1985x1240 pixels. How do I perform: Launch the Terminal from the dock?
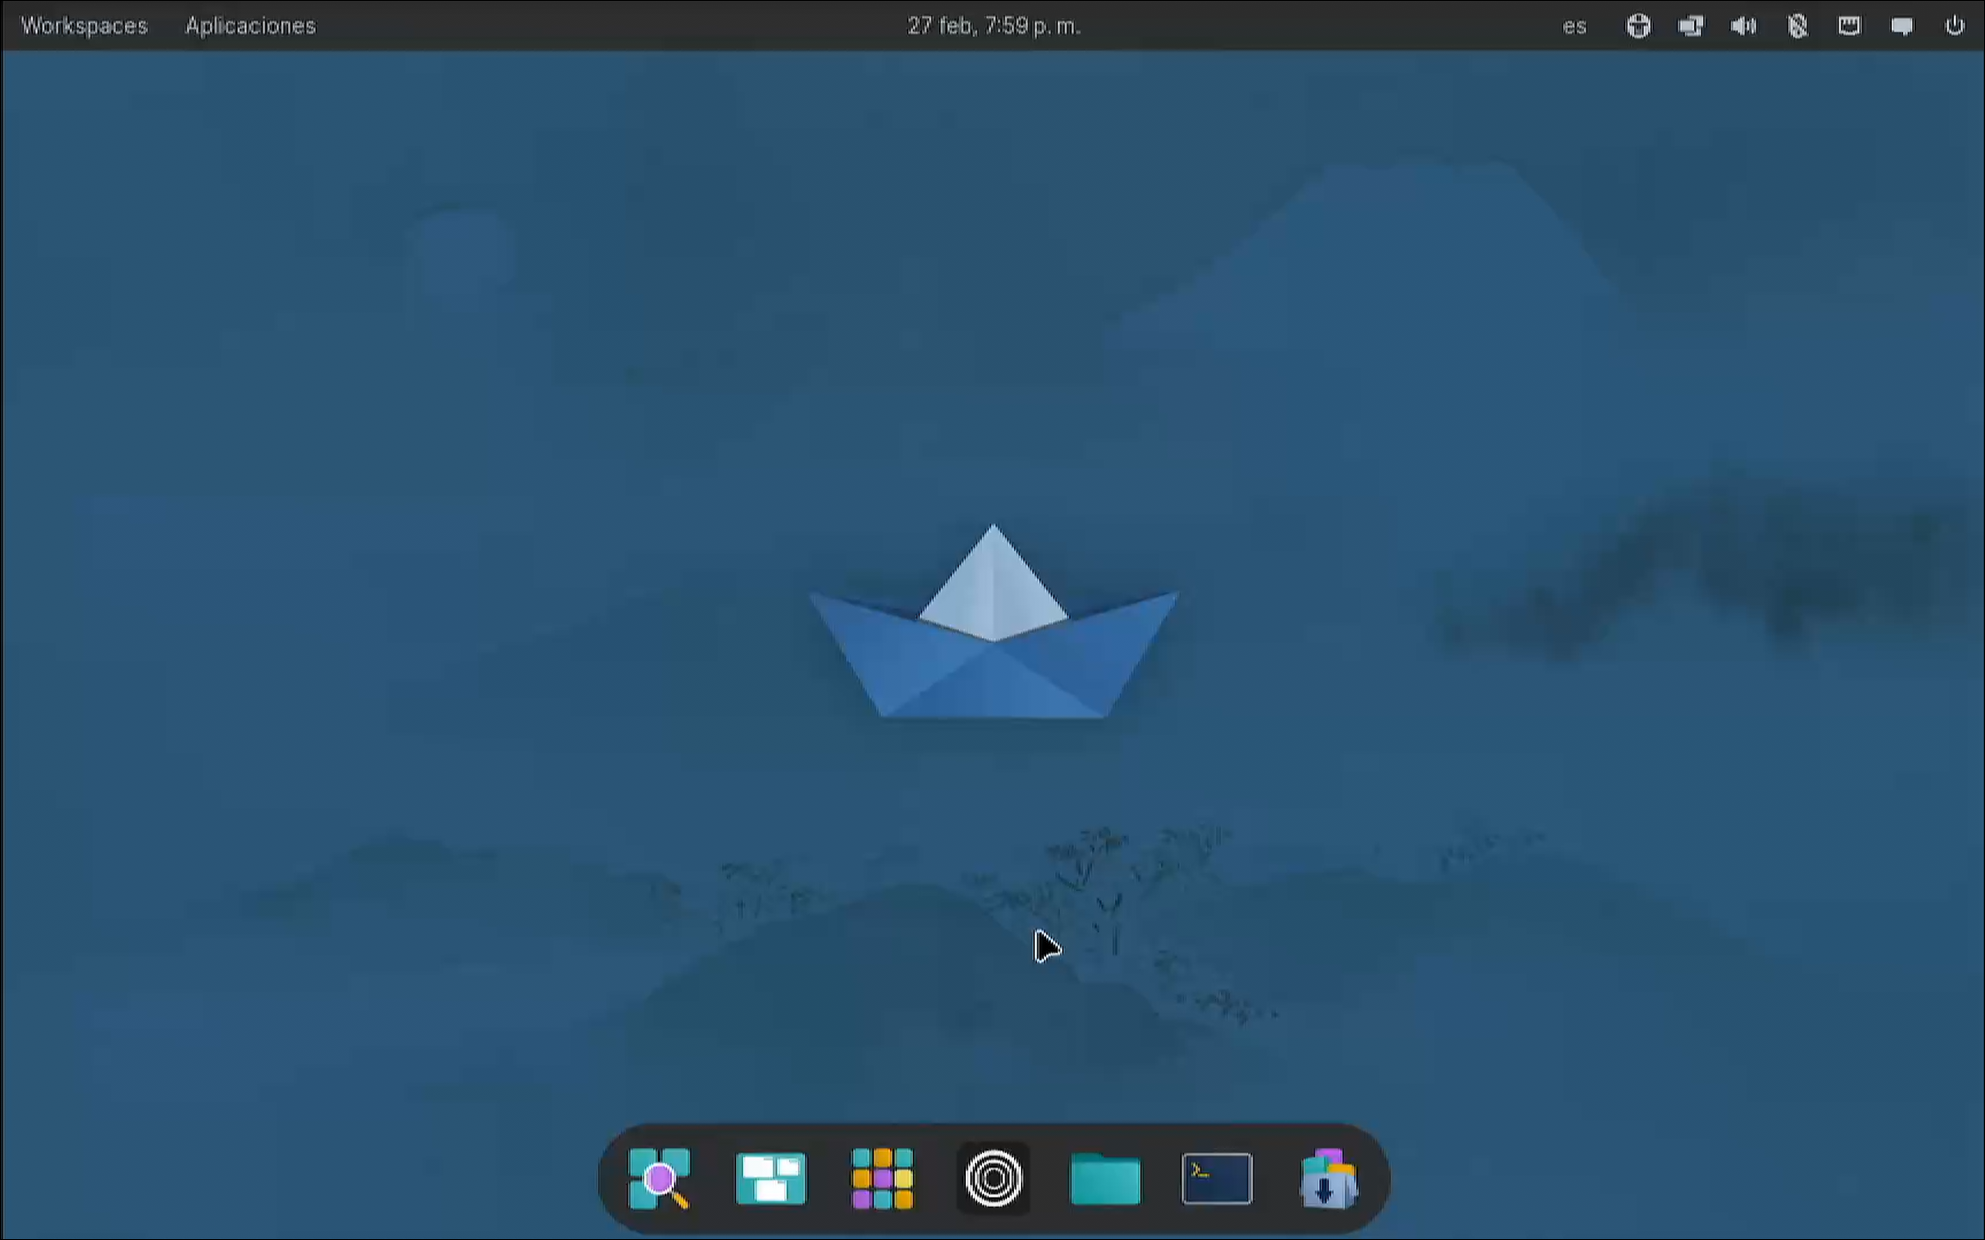1217,1178
